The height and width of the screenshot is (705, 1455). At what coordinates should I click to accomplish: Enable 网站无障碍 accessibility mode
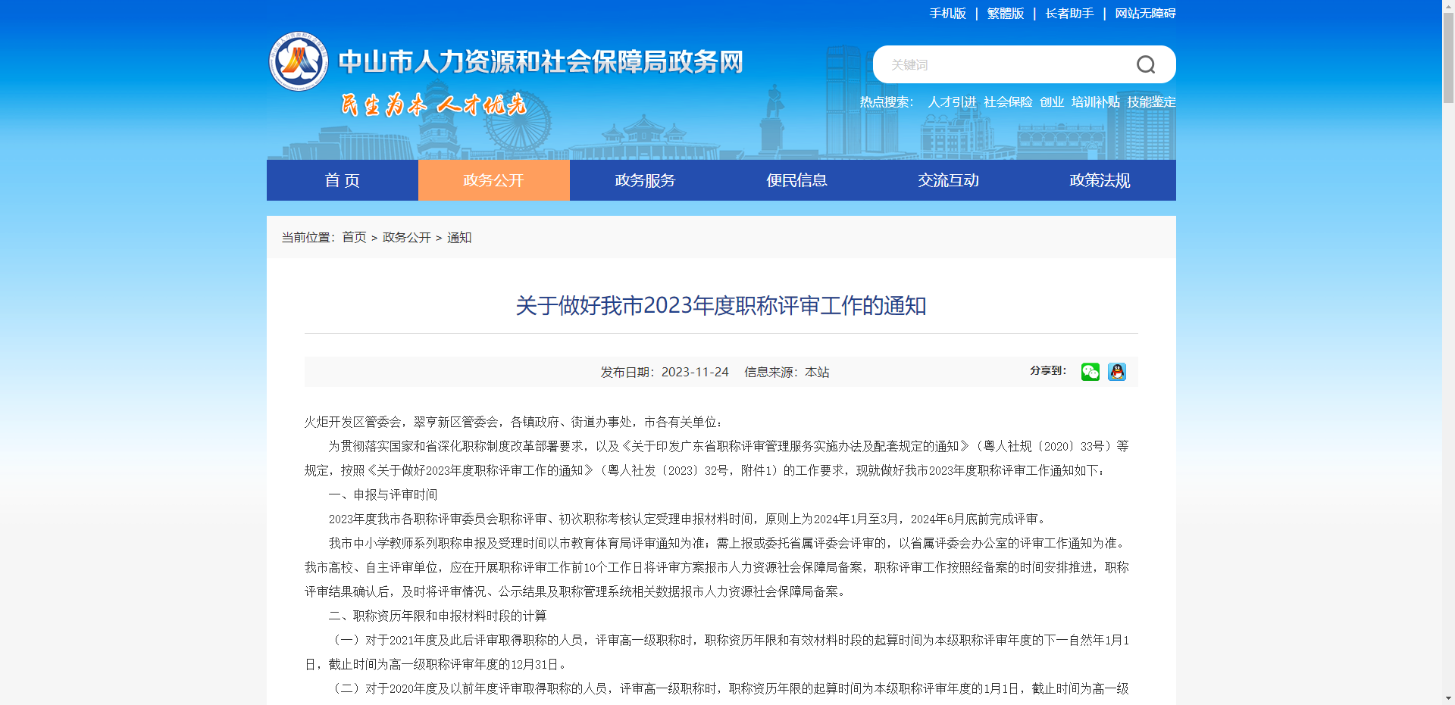[1144, 13]
